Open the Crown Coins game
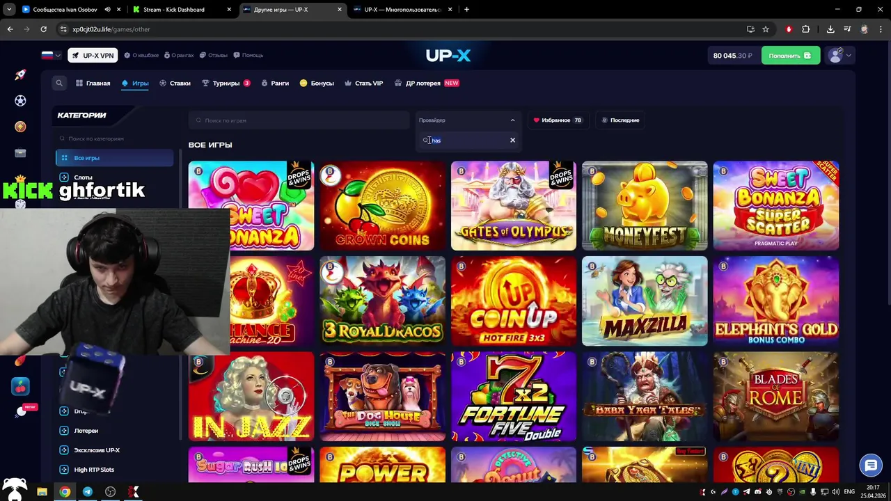891x501 pixels. tap(382, 205)
